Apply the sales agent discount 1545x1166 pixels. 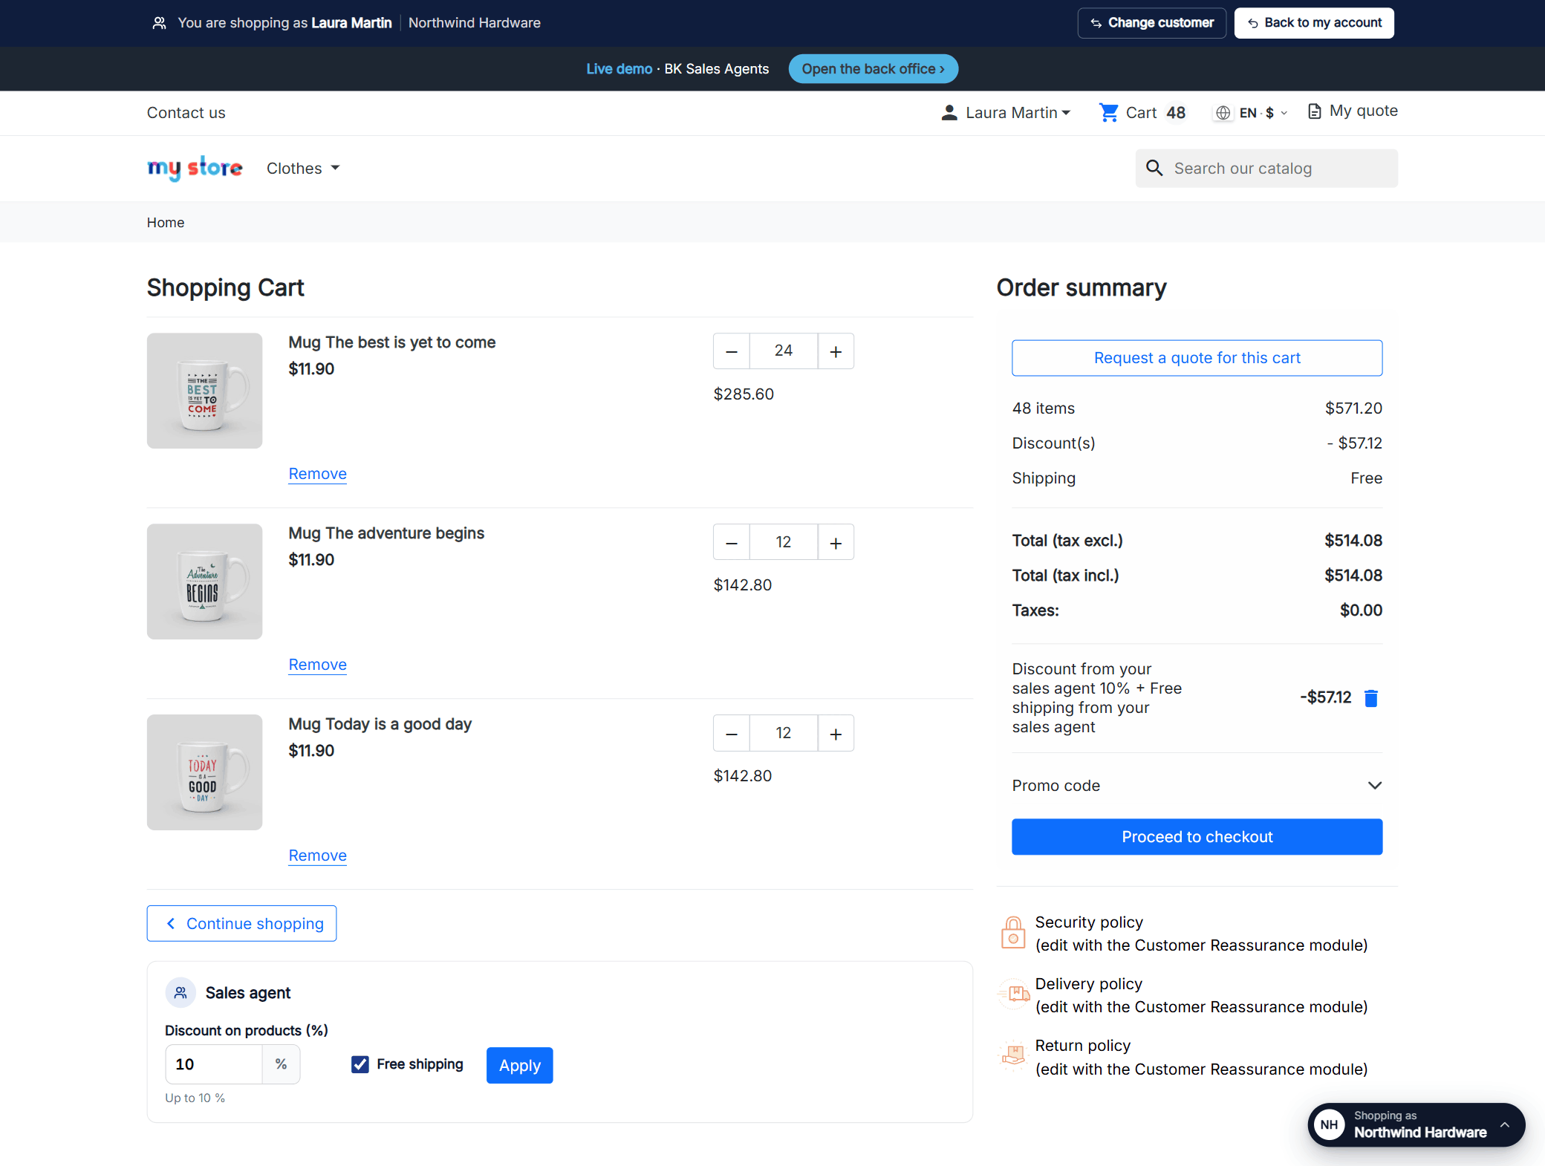pos(520,1066)
